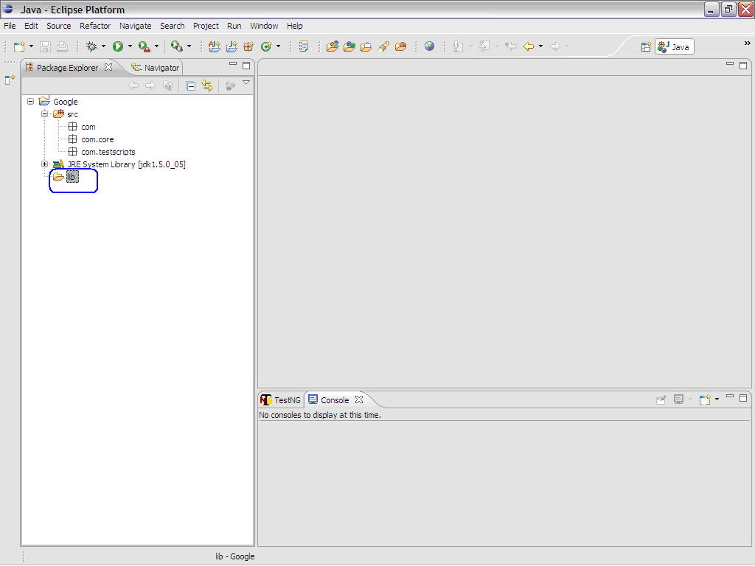Open the Search menu

173,26
